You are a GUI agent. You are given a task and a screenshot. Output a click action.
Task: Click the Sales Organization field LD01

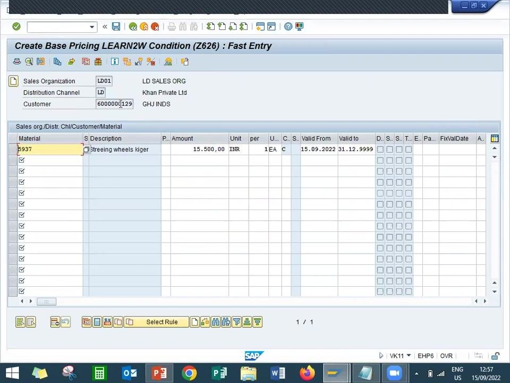[x=104, y=81]
